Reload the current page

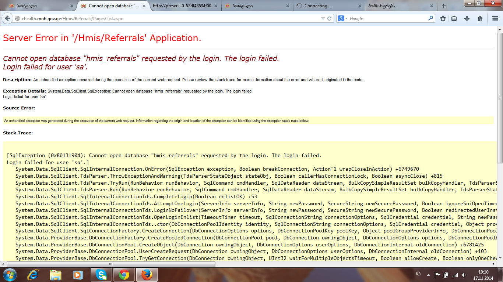pos(330,18)
